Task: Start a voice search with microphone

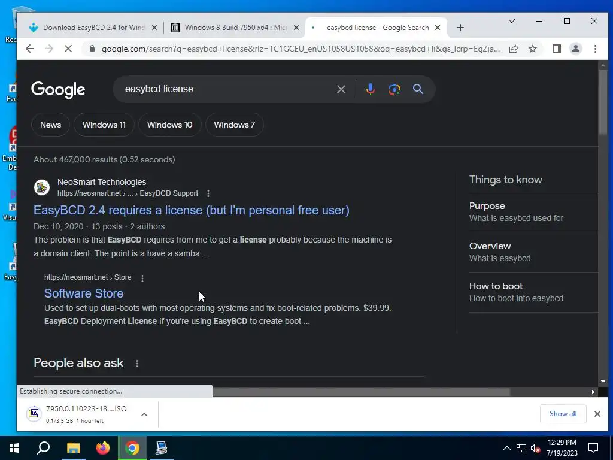Action: 370,89
